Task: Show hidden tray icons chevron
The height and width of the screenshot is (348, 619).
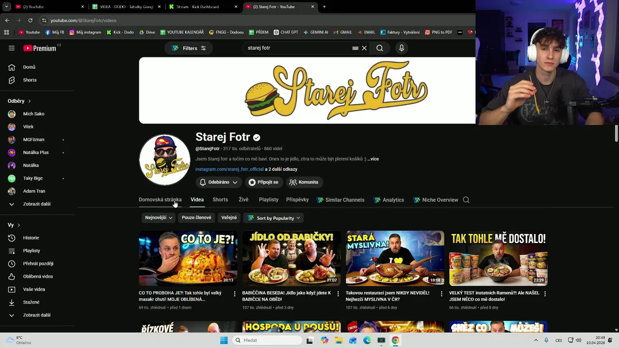Action: click(536, 340)
